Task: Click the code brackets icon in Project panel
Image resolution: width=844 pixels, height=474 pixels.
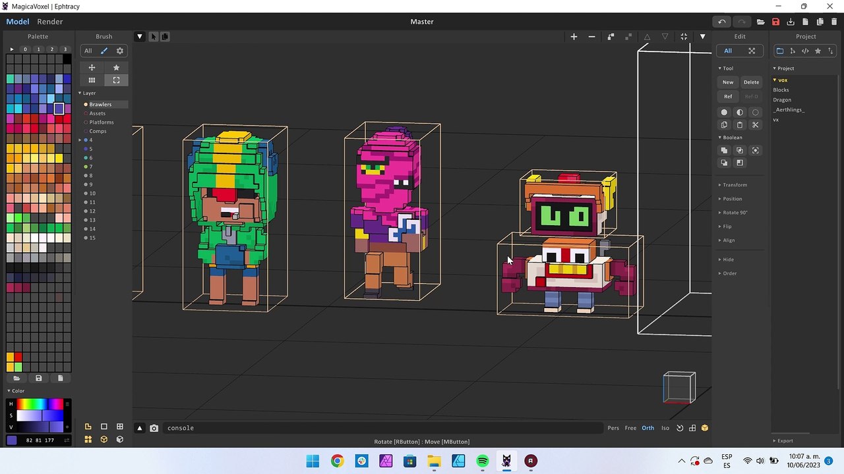Action: click(805, 51)
